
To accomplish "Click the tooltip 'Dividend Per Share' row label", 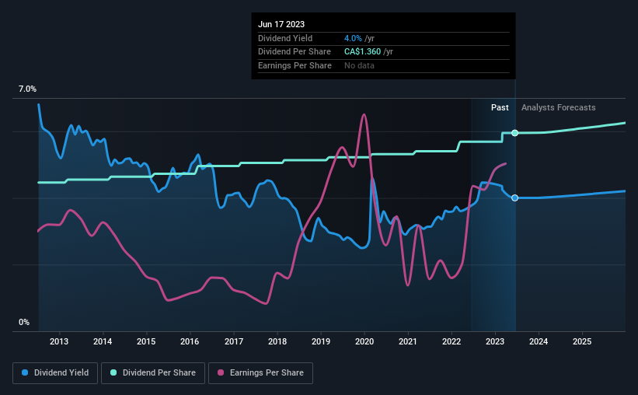I will (295, 52).
